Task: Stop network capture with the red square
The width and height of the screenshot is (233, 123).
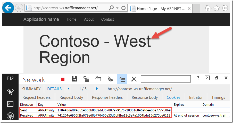Action: pyautogui.click(x=63, y=79)
